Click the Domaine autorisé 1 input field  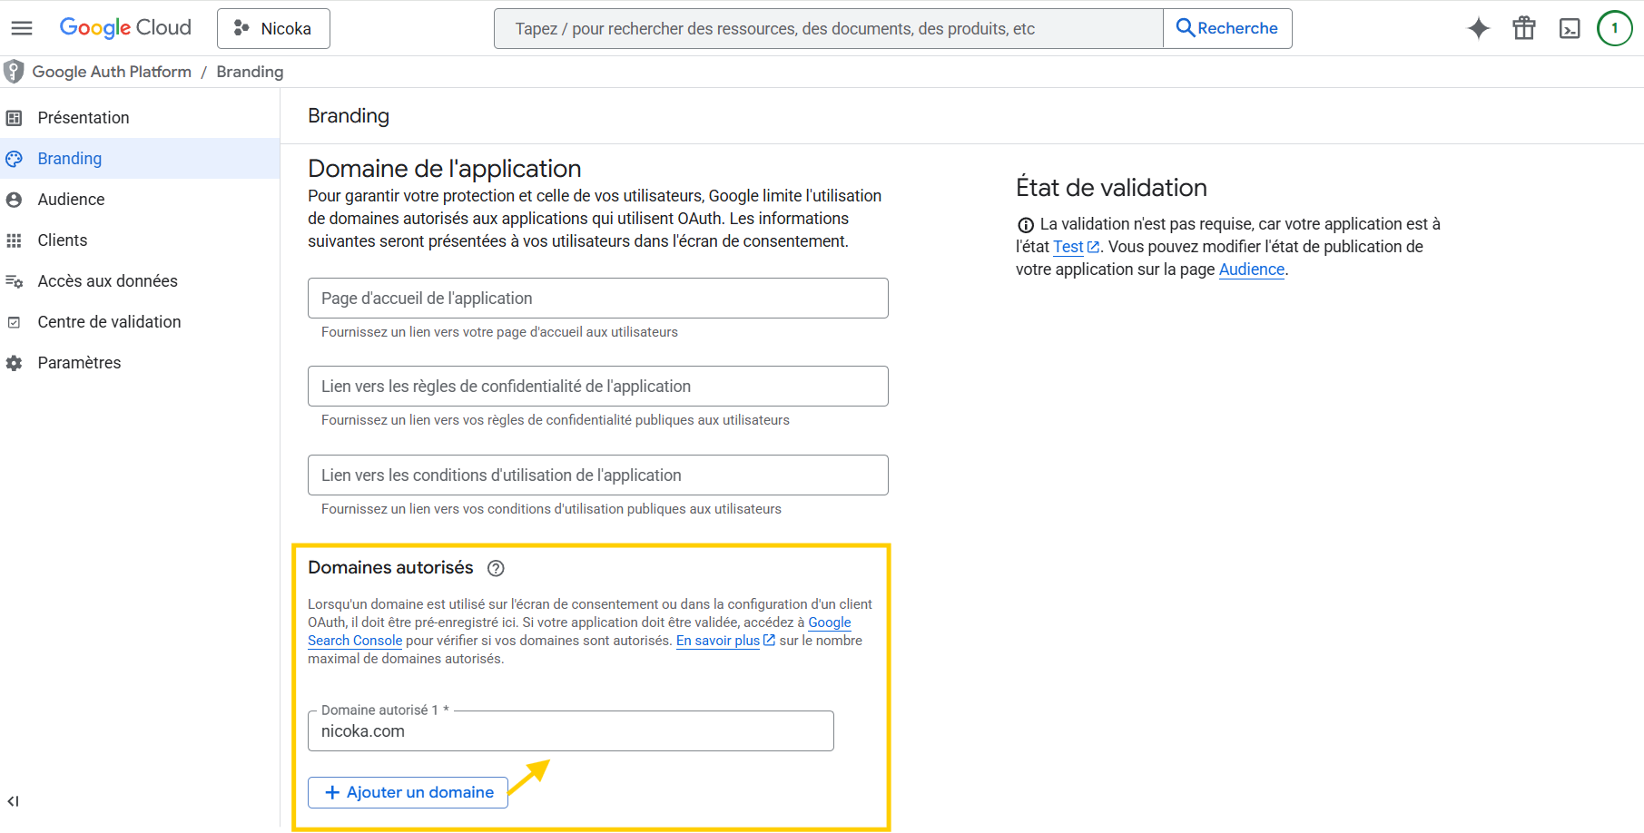point(570,731)
